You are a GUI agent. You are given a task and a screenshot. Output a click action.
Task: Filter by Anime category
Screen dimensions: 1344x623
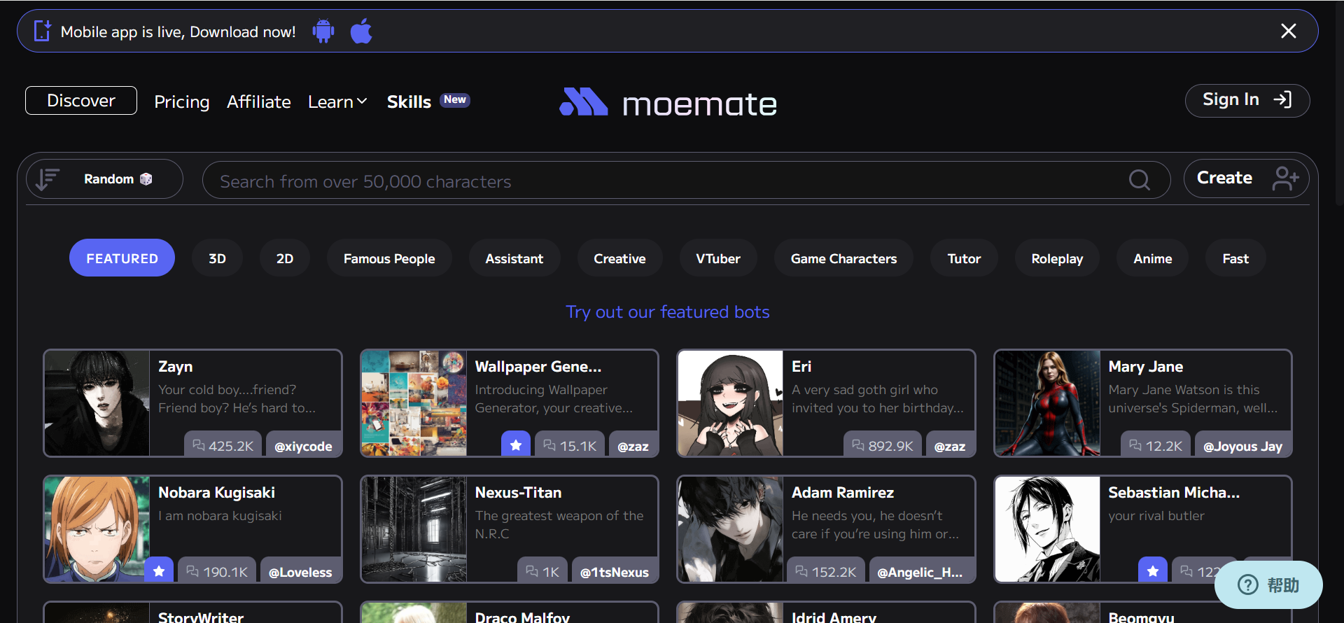tap(1153, 258)
